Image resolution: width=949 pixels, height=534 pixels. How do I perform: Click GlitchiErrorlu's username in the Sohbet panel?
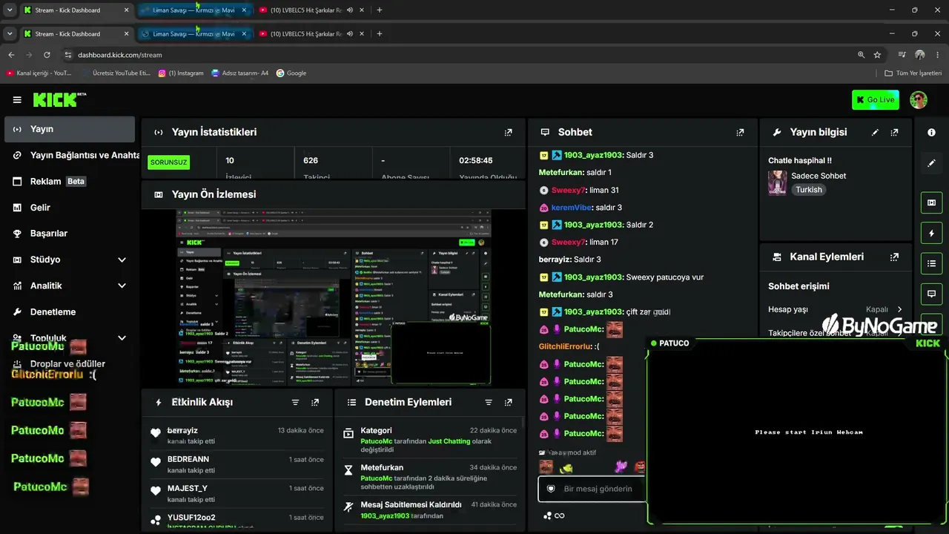point(566,346)
